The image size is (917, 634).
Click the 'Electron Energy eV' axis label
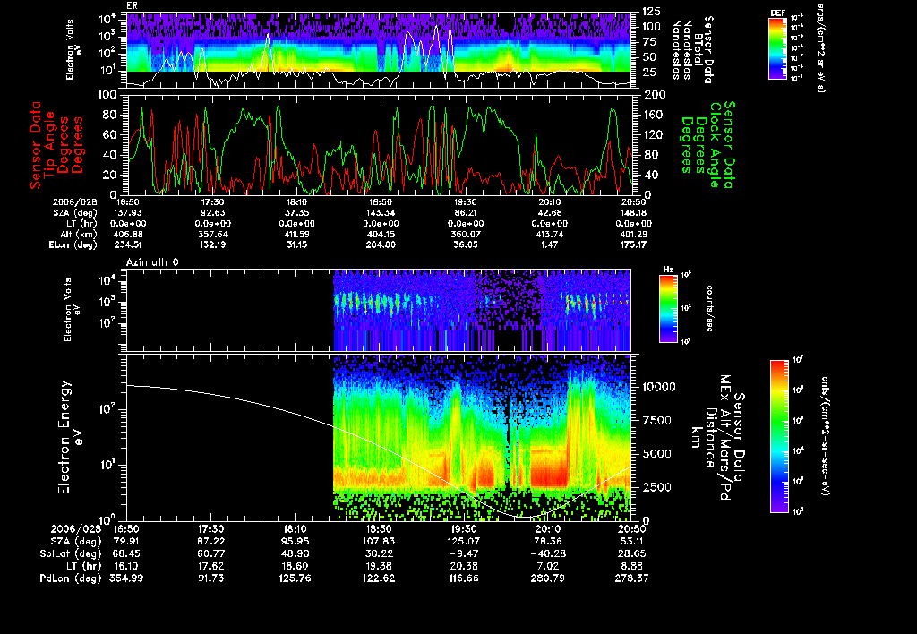tap(70, 438)
